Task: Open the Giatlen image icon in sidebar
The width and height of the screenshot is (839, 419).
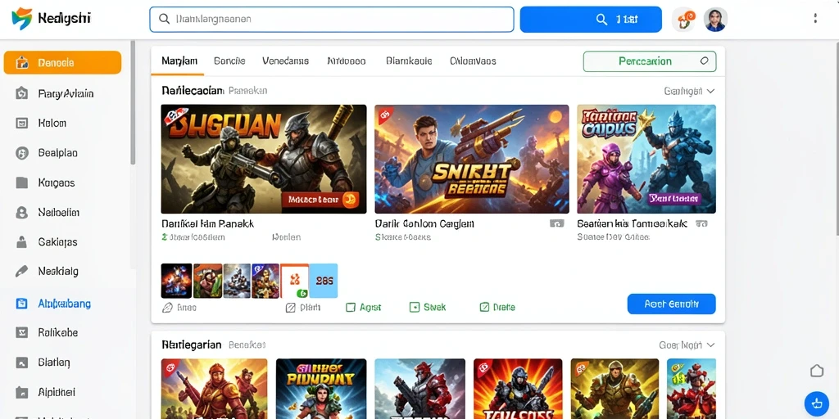Action: (22, 363)
